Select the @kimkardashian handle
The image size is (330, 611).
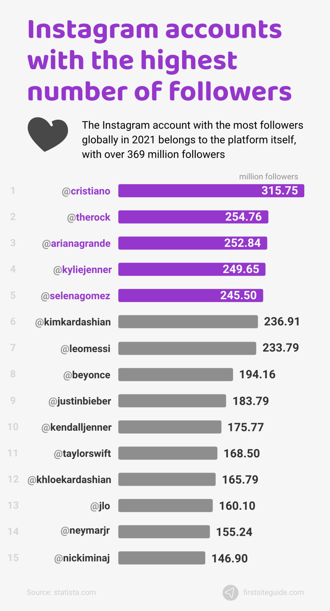(x=73, y=322)
